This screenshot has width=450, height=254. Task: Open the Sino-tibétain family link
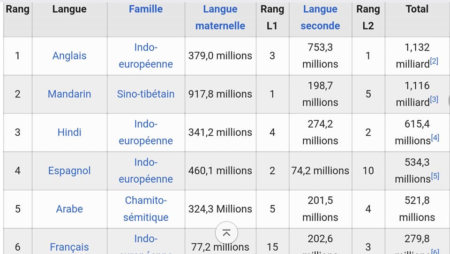(x=146, y=94)
